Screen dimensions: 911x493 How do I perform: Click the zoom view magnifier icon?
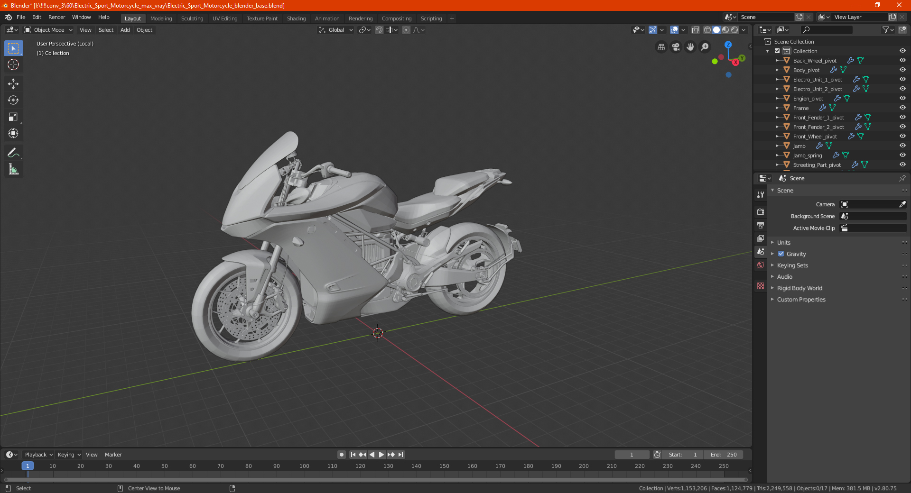coord(705,47)
